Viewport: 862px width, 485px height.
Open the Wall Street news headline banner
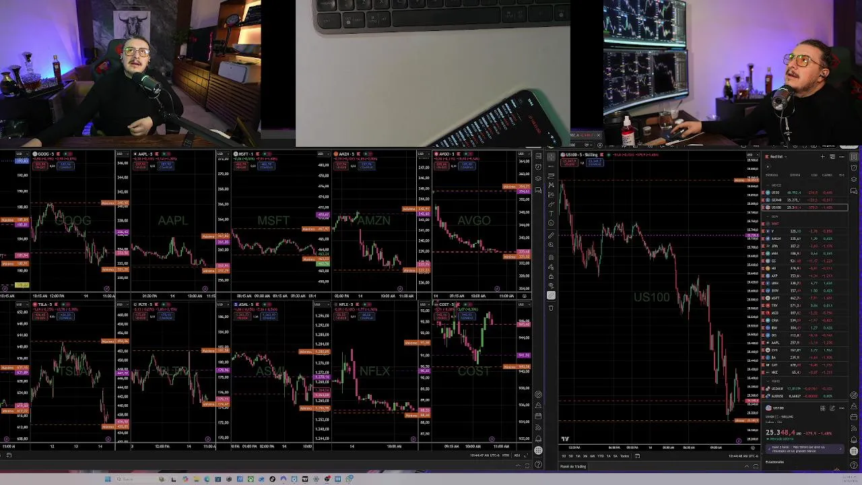point(805,449)
